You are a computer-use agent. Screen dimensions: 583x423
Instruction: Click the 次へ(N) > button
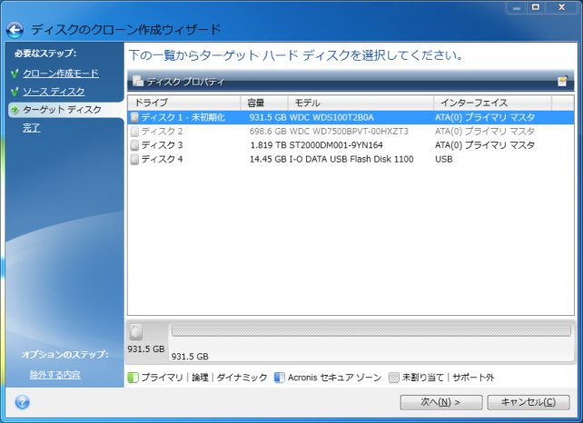click(441, 402)
